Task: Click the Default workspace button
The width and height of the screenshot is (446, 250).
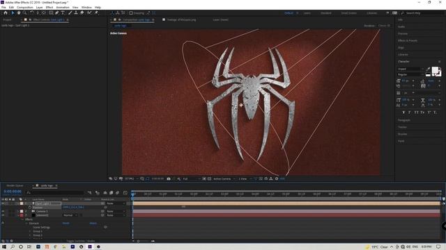Action: pos(289,12)
